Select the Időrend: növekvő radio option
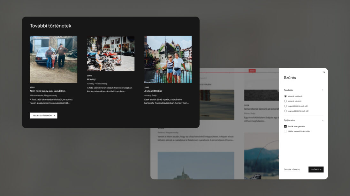350x196 pixels. (x=285, y=101)
